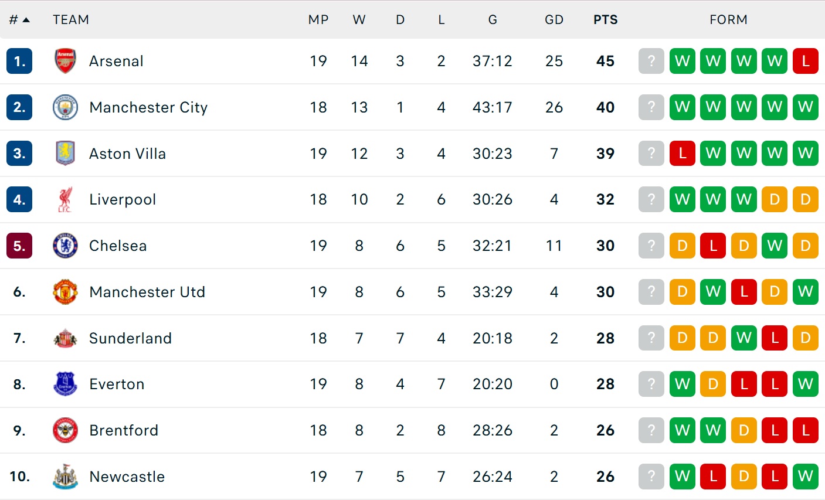This screenshot has height=500, width=825.
Task: Open the Sunderland crest icon
Action: point(65,338)
